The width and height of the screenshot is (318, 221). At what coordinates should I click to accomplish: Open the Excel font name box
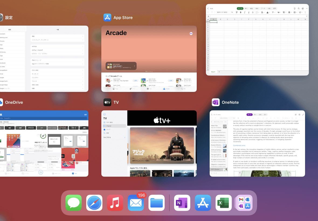point(223,12)
